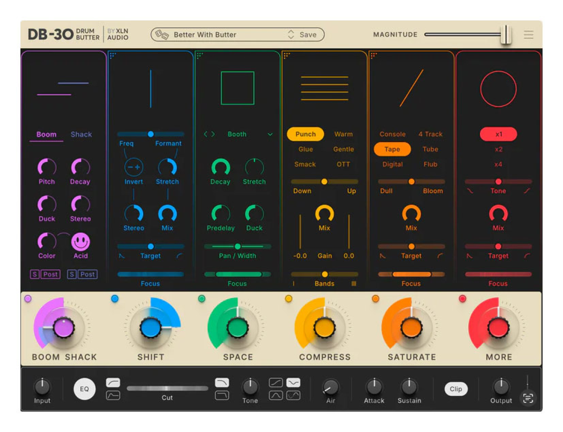
Task: Toggle the blue Shack S solo button
Action: tap(71, 274)
